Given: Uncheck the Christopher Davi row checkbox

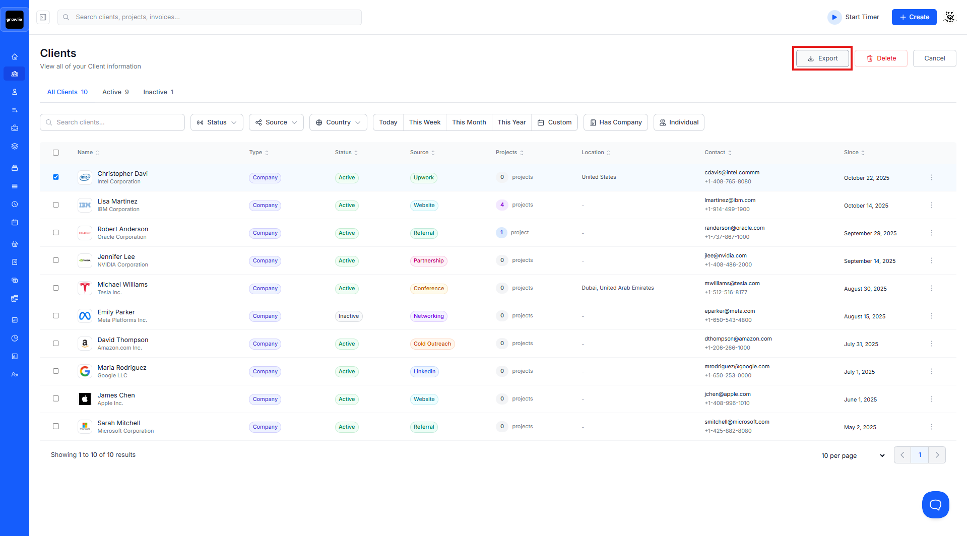Looking at the screenshot, I should pos(56,177).
